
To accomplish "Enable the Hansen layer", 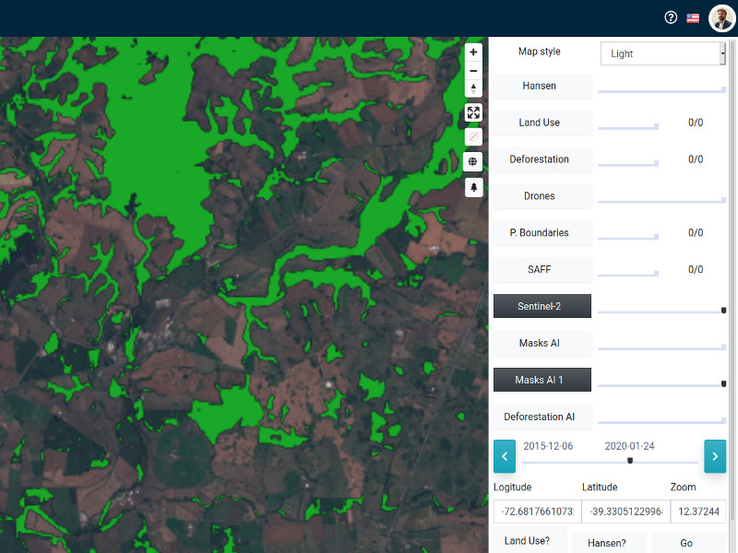I will pyautogui.click(x=542, y=86).
